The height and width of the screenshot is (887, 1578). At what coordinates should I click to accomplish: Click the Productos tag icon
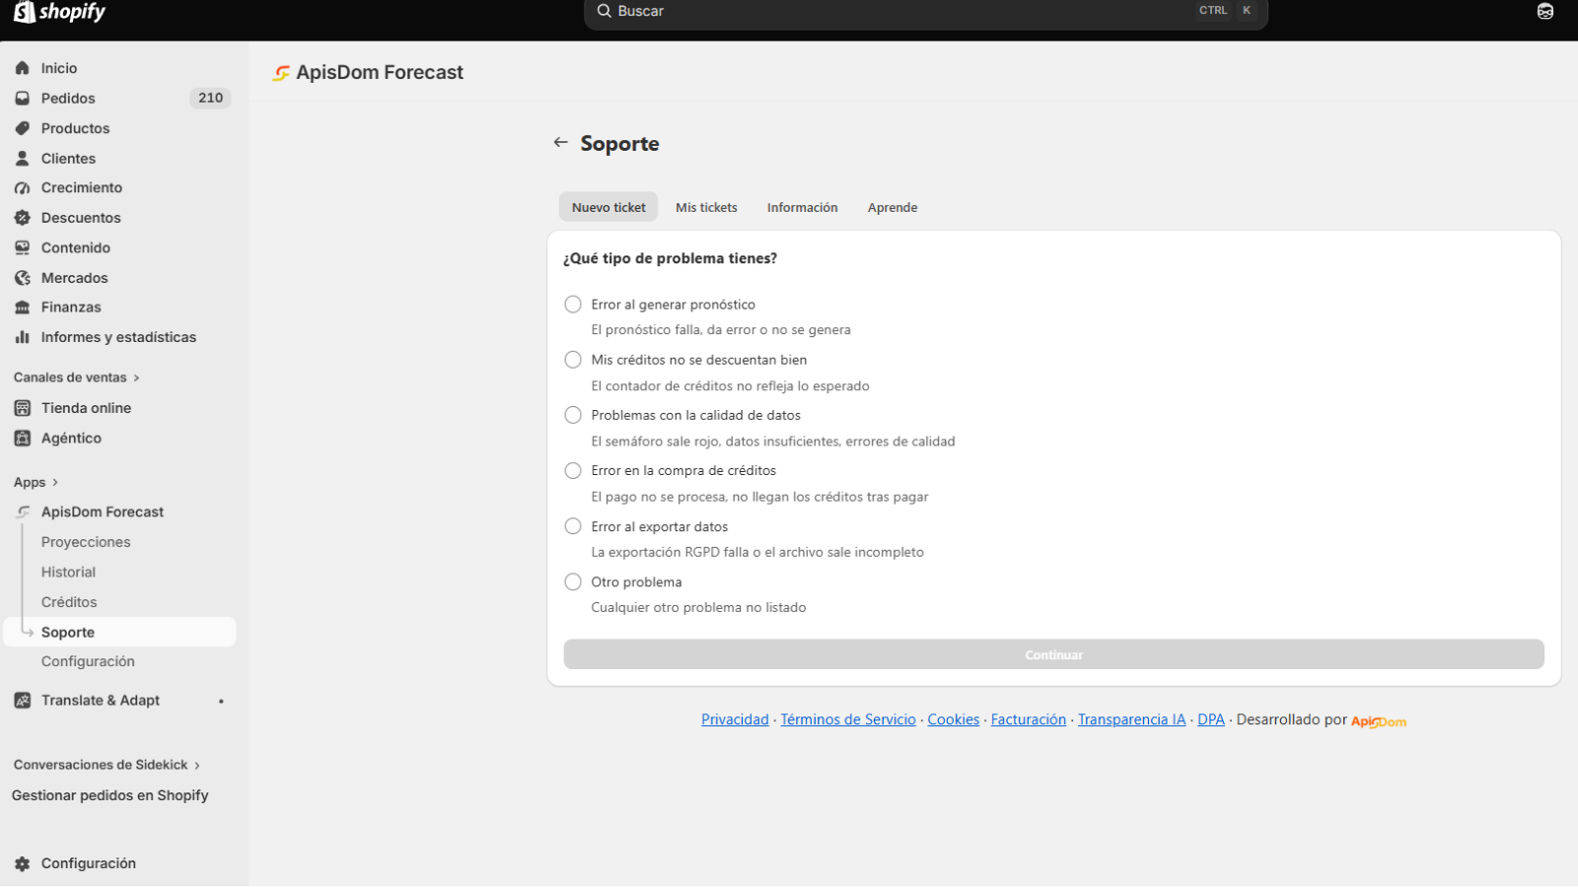coord(23,128)
